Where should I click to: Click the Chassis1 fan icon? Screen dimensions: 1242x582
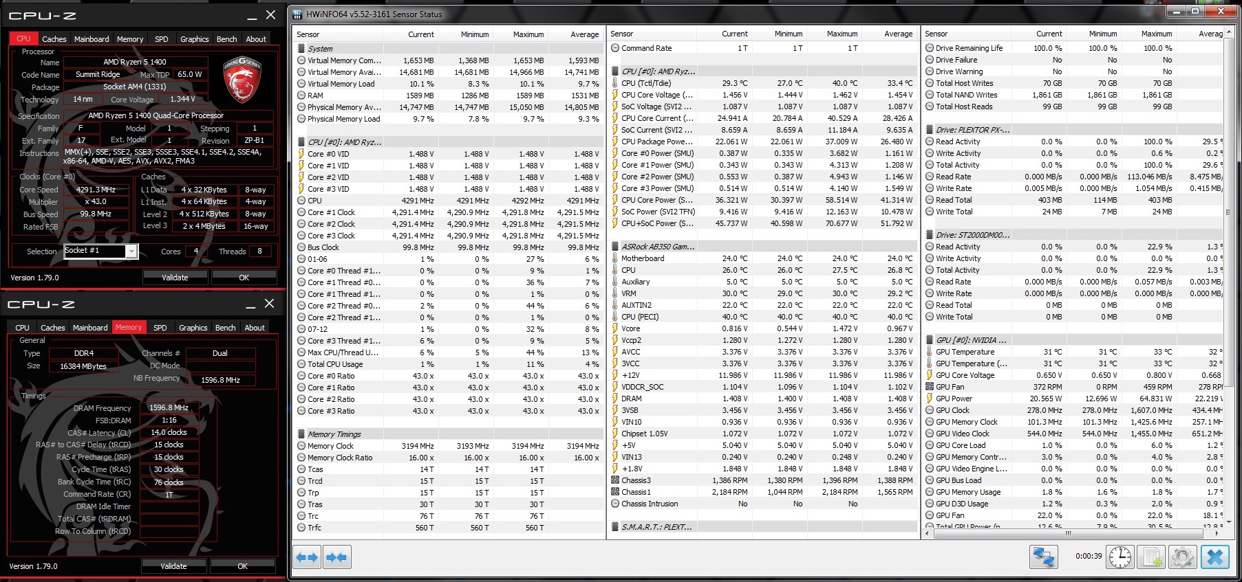pos(615,492)
